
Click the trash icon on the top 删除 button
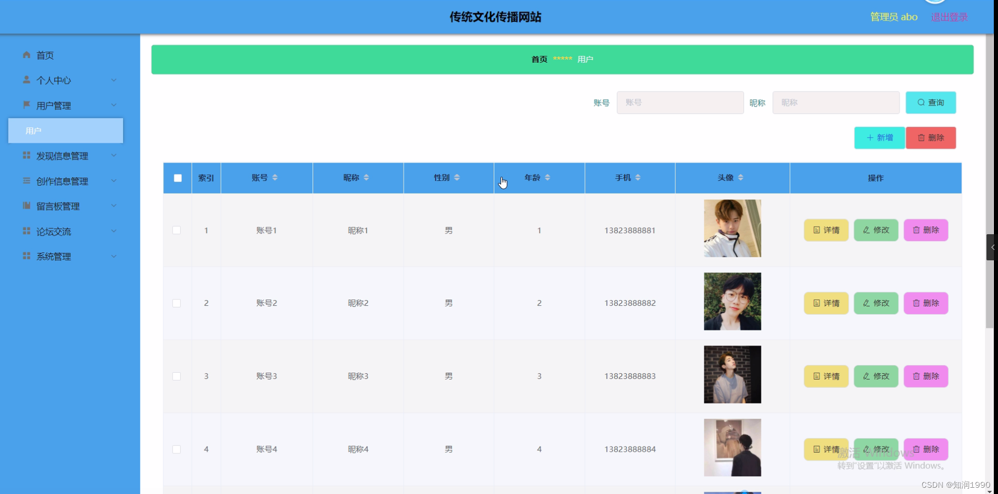922,137
